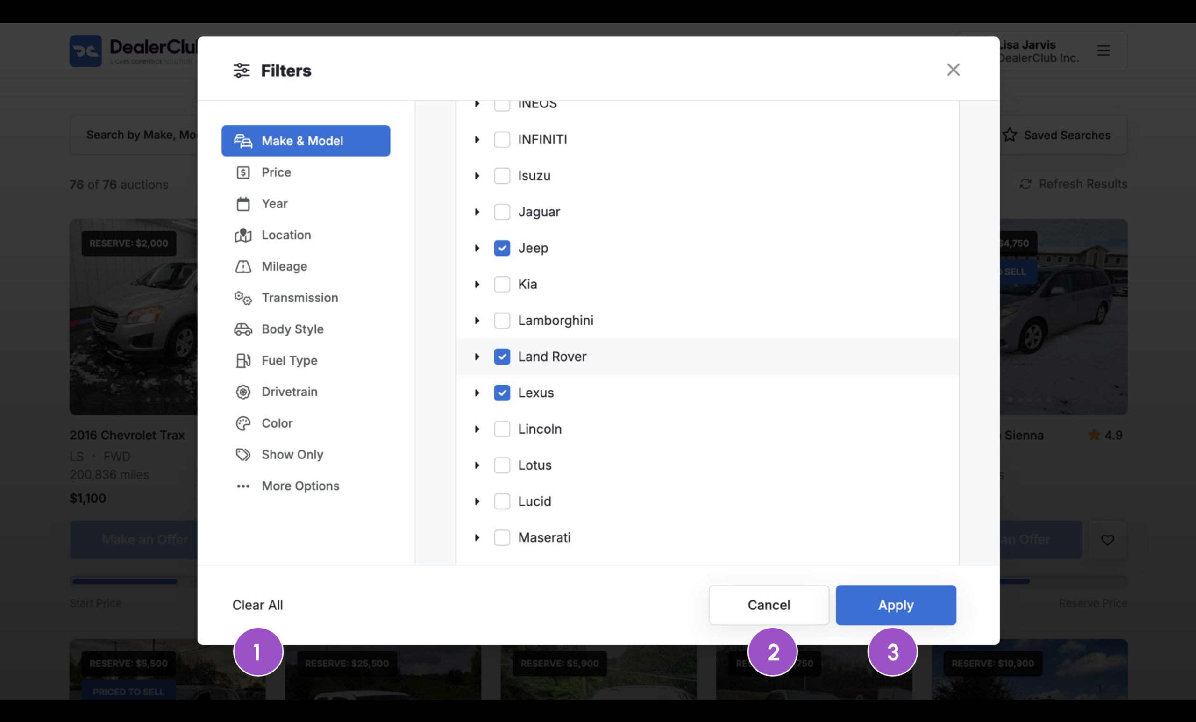
Task: Click the Transmission gears icon
Action: pos(242,298)
